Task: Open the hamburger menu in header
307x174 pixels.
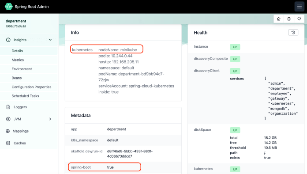Action: click(299, 7)
